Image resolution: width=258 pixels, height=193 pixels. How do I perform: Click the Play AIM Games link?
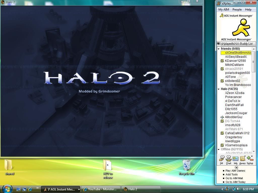click(235, 171)
